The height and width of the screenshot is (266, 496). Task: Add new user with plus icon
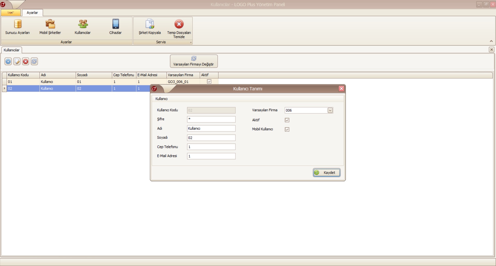coord(8,61)
